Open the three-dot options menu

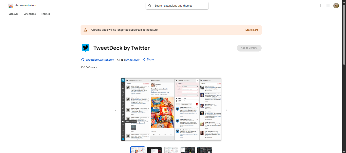[320, 6]
